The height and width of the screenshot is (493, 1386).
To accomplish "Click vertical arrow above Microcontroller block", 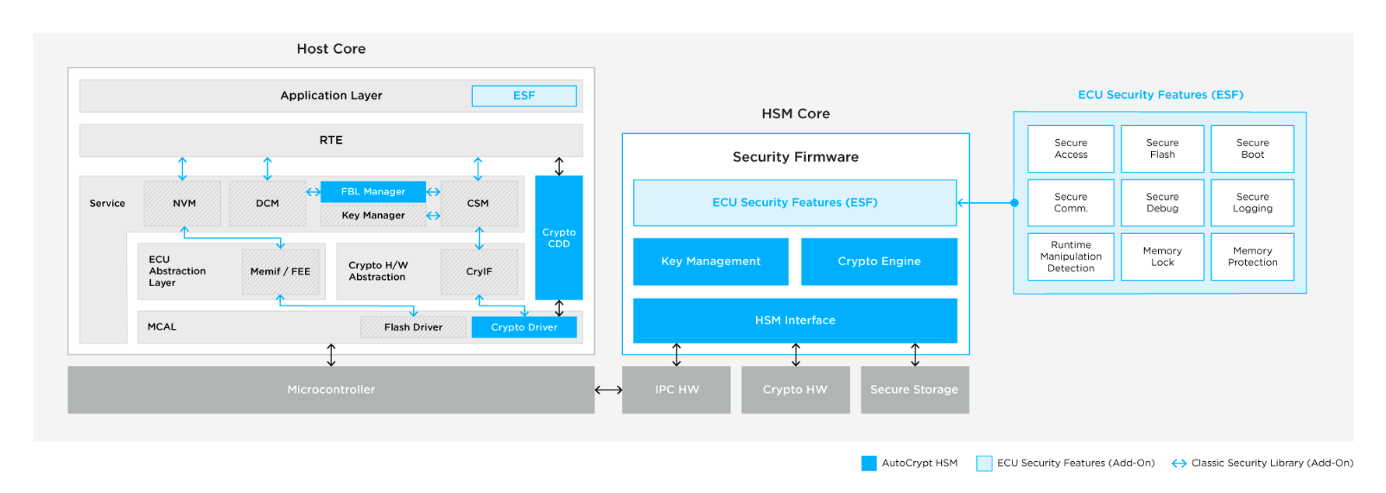I will pos(331,355).
